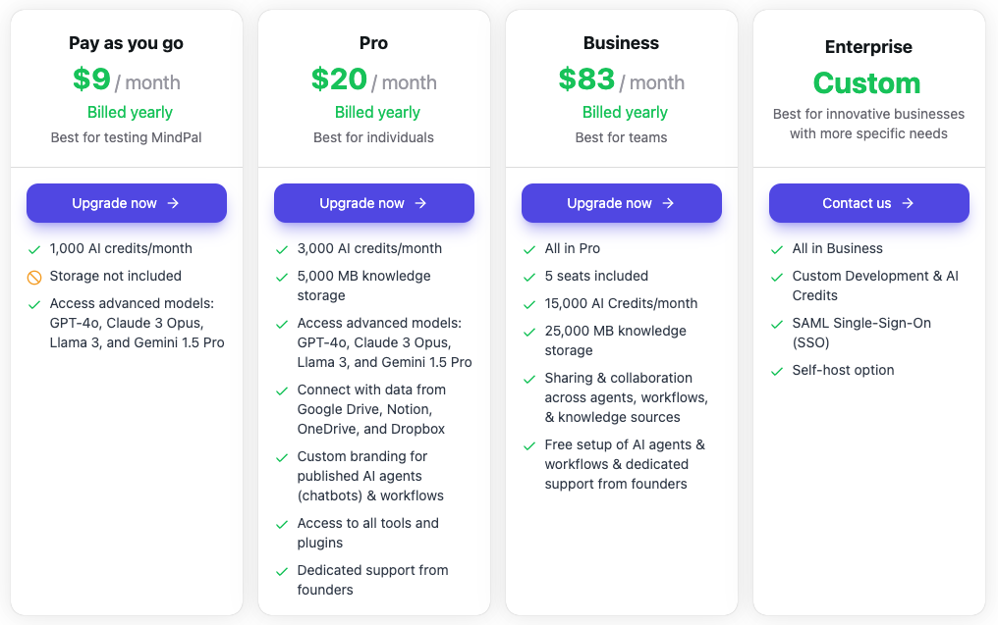Click the 'Best for teams' description
This screenshot has height=625, width=998.
(621, 137)
